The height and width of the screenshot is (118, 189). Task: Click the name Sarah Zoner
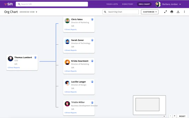tap(78, 40)
